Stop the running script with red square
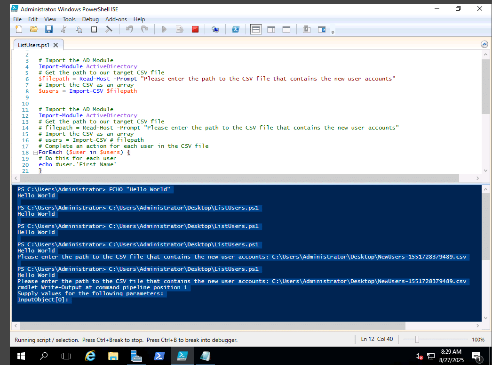The image size is (492, 365). coord(195,30)
